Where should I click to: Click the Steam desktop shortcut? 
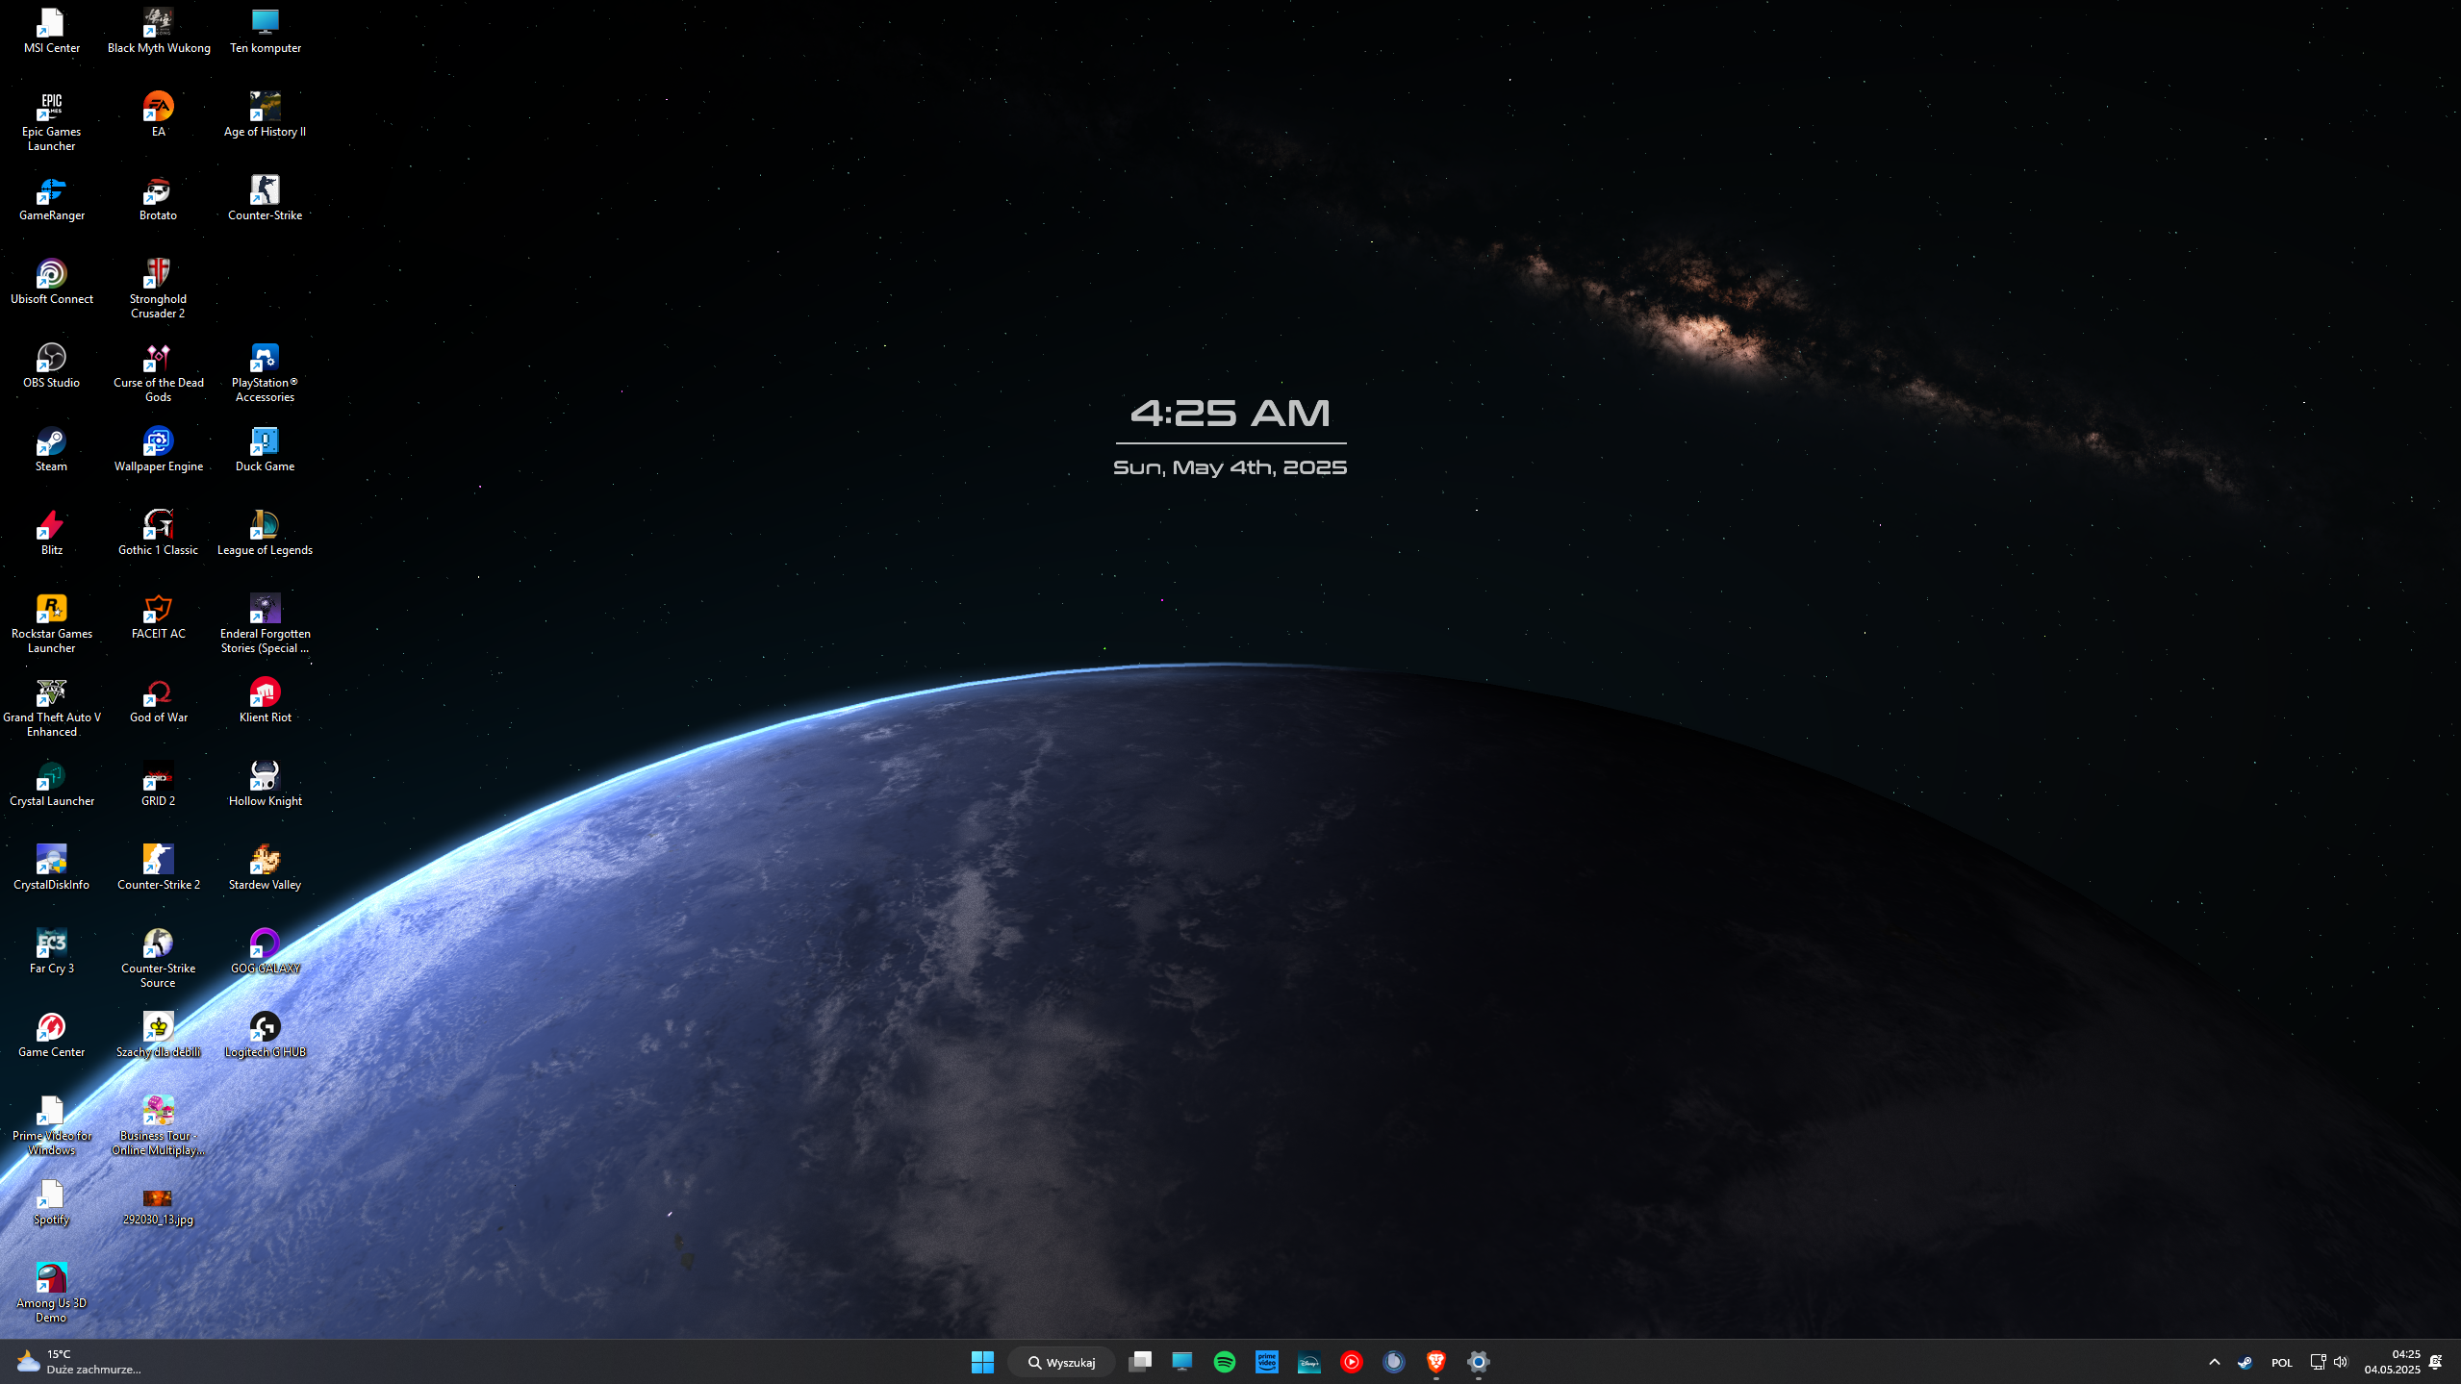[52, 449]
